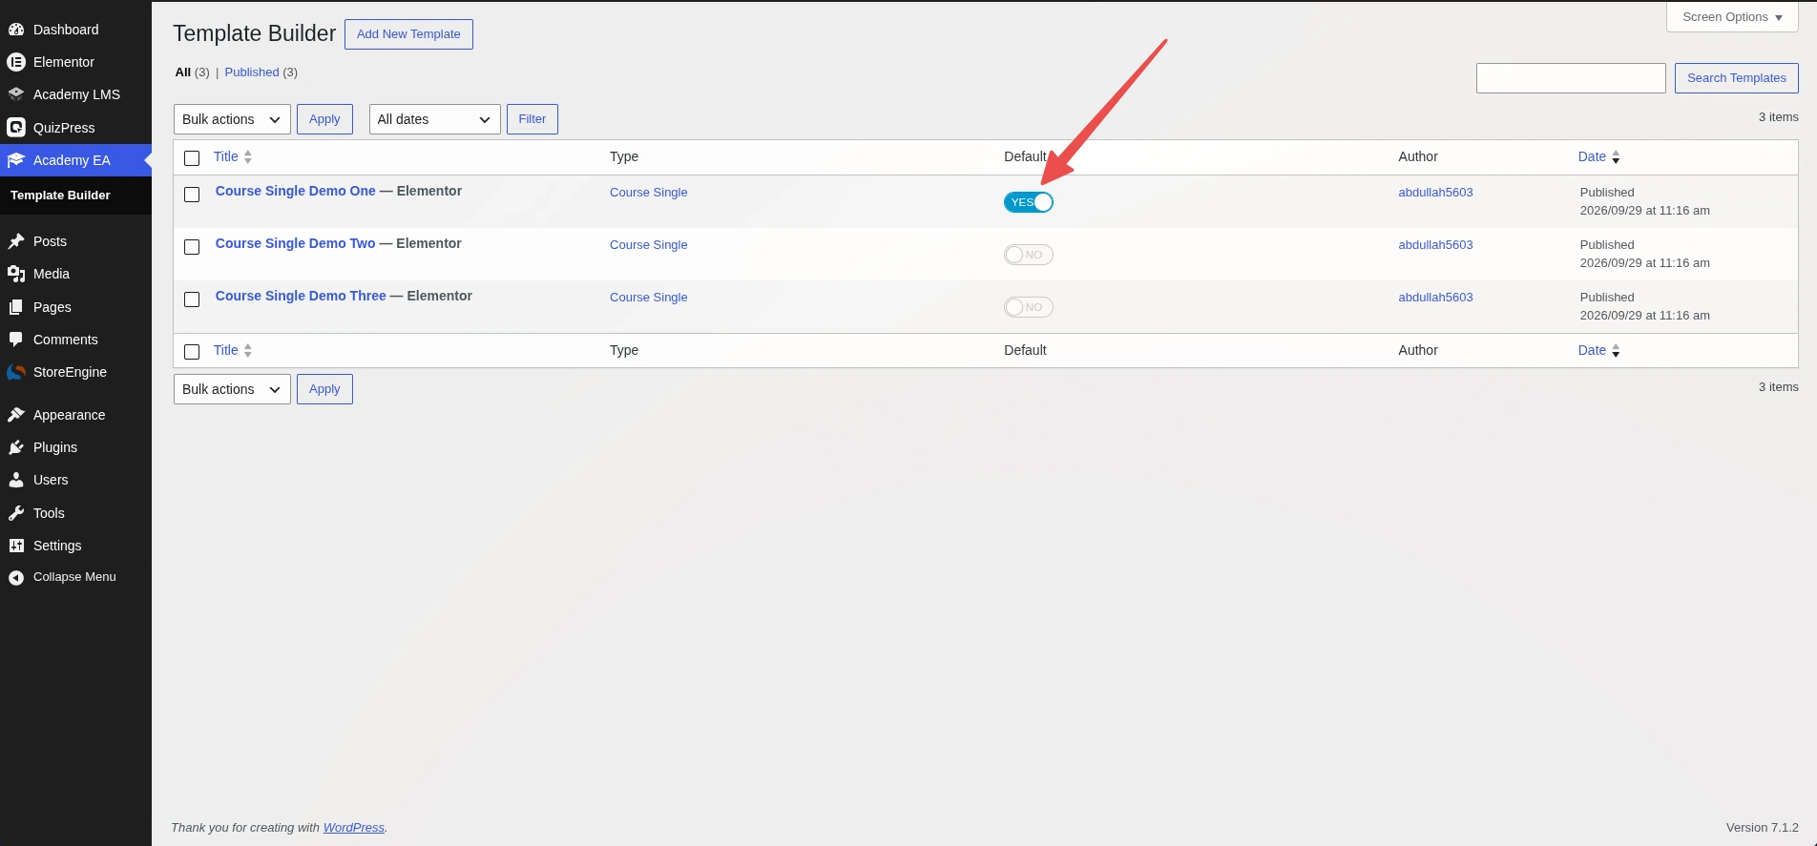This screenshot has height=846, width=1817.
Task: Click the Collapse Menu arrow icon
Action: pyautogui.click(x=16, y=577)
